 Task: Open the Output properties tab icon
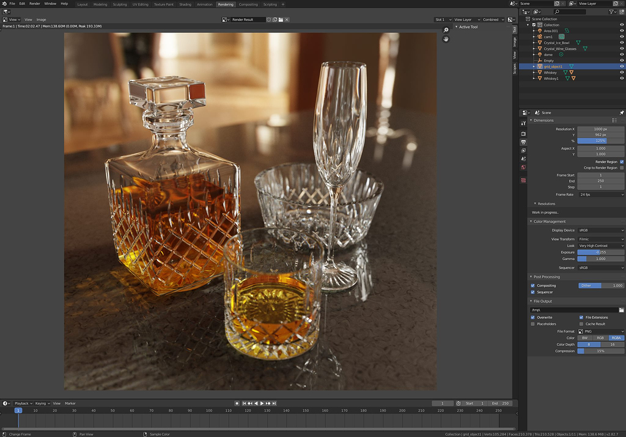tap(523, 142)
